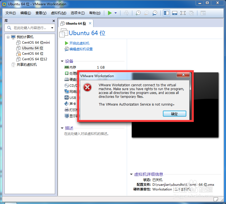
Task: Open the snapshot manager toolbar icon
Action: [x=155, y=13]
